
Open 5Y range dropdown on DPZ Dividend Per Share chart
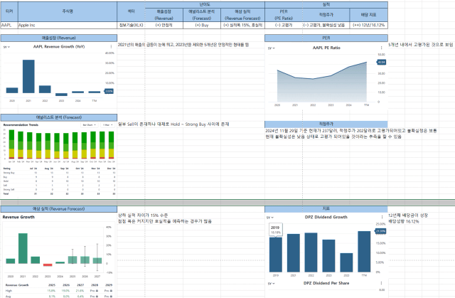click(x=270, y=284)
